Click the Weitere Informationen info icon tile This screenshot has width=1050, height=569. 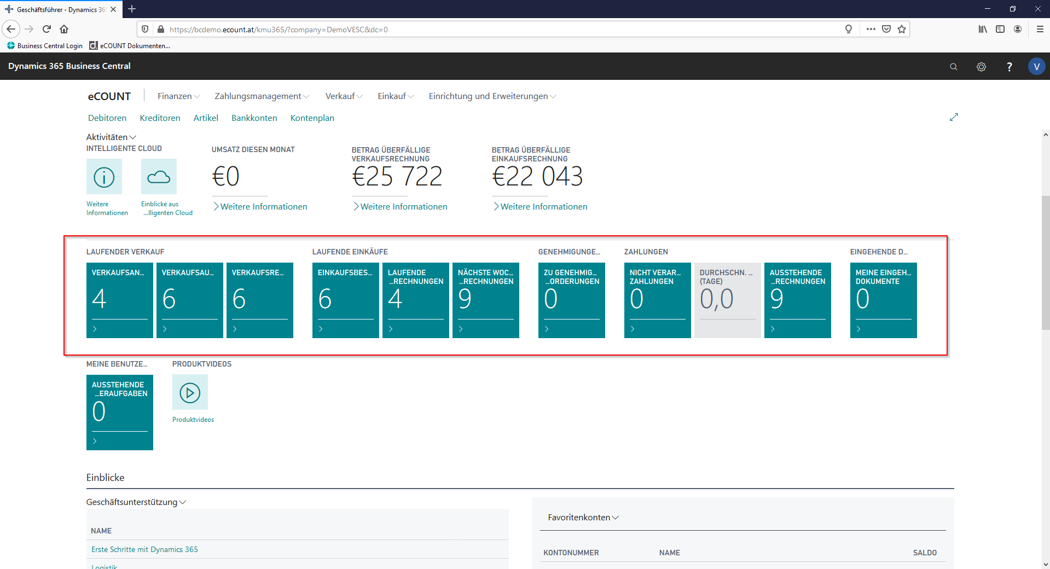click(104, 176)
